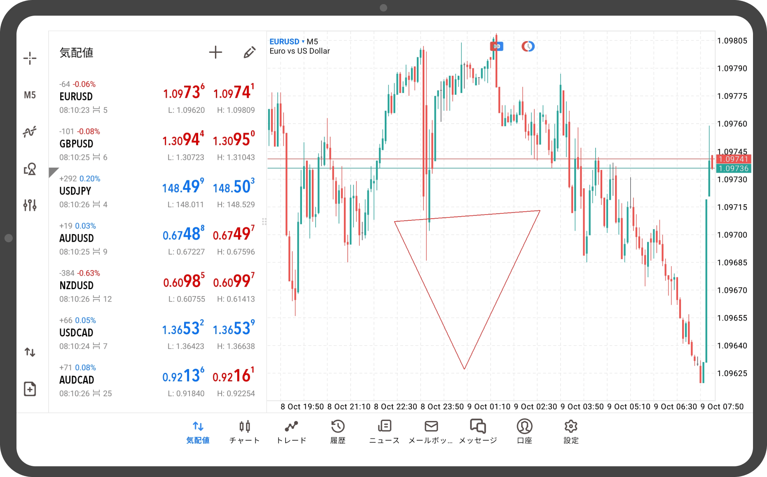The height and width of the screenshot is (477, 767).
Task: Select the EURUSD quote row
Action: coord(157,97)
